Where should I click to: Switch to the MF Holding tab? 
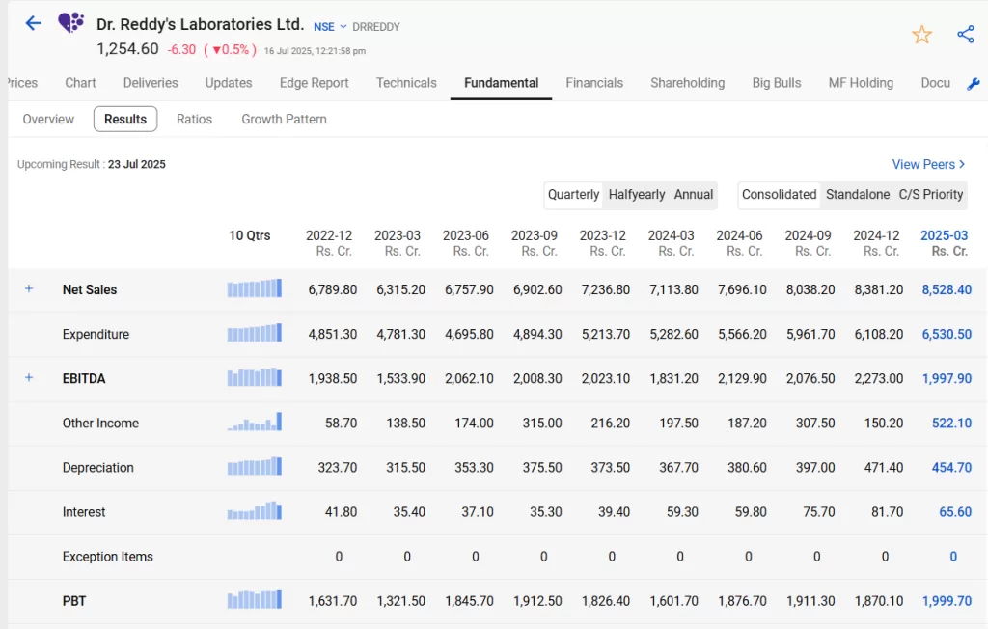pyautogui.click(x=861, y=83)
